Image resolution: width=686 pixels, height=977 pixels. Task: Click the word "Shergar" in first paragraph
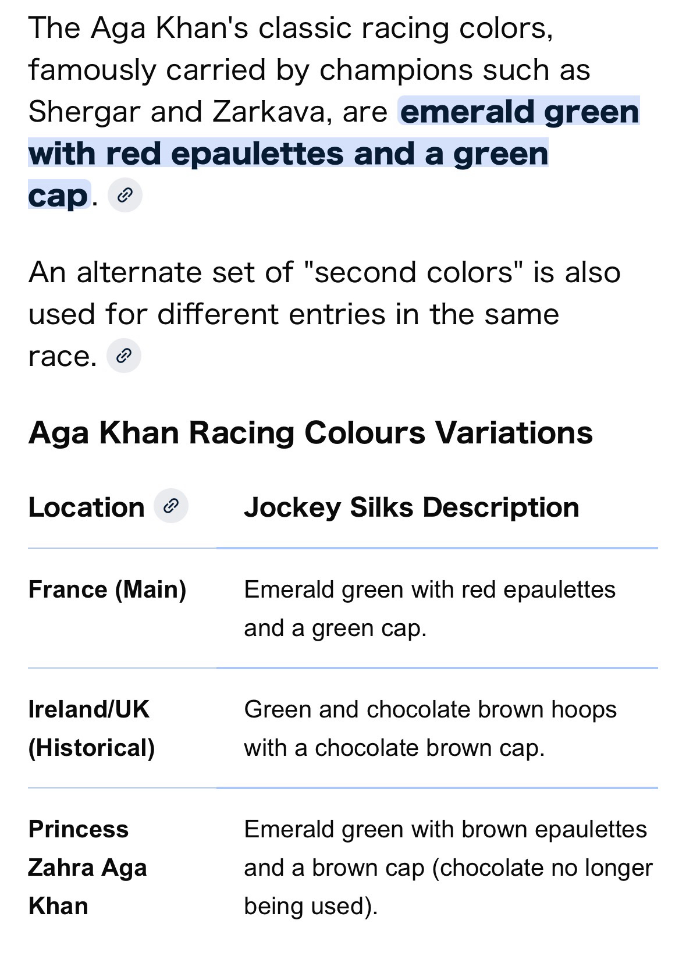coord(84,112)
